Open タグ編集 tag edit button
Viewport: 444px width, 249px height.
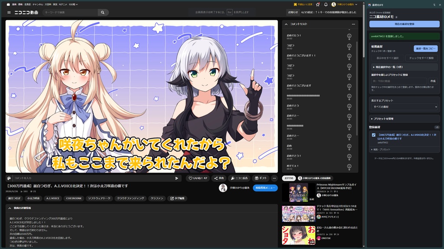(177, 198)
